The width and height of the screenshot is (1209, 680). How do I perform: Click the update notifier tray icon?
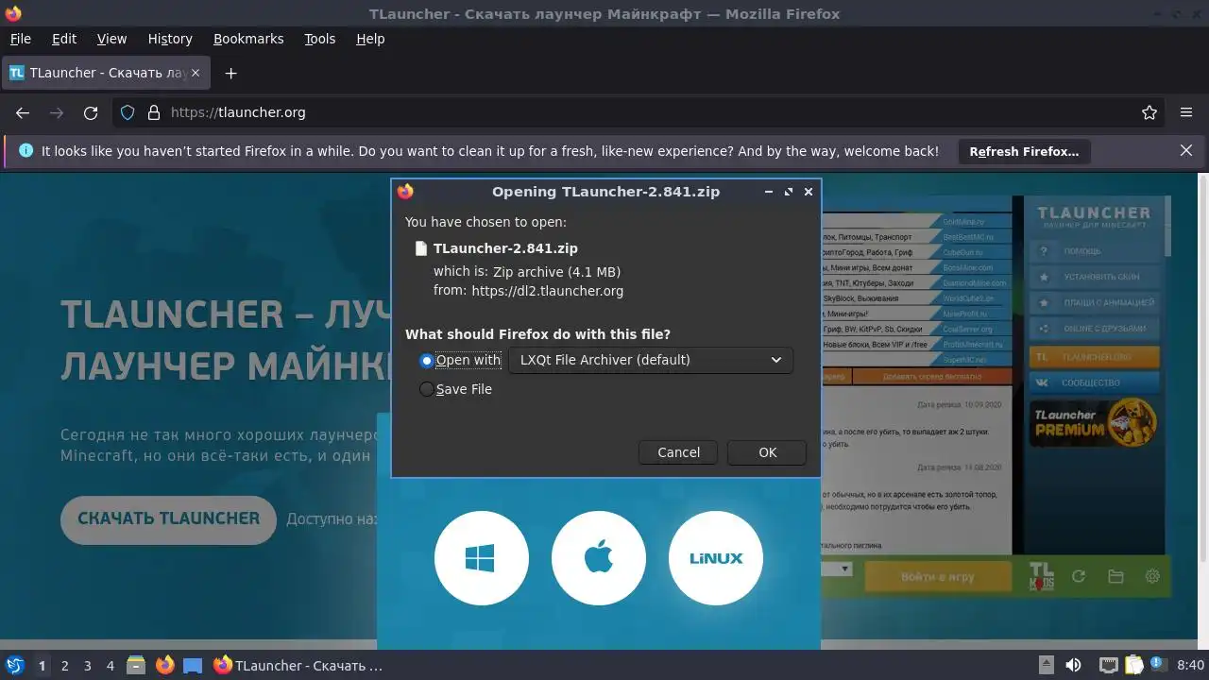pyautogui.click(x=1158, y=665)
